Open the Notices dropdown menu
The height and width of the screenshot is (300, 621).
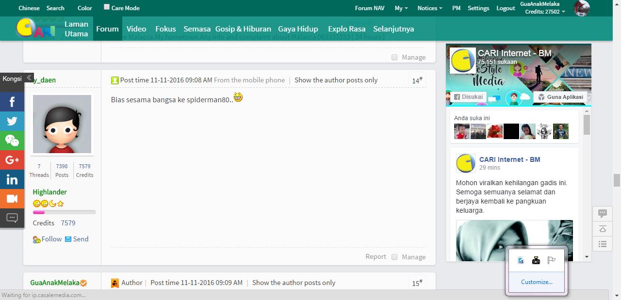pos(430,8)
